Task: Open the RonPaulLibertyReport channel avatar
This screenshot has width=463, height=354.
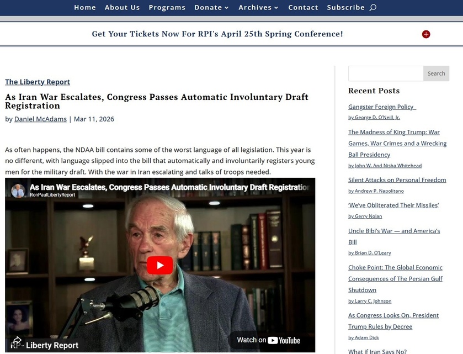Action: point(18,191)
